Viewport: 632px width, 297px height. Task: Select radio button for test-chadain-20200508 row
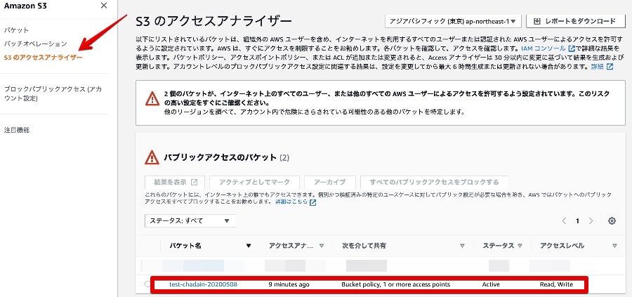pos(148,284)
